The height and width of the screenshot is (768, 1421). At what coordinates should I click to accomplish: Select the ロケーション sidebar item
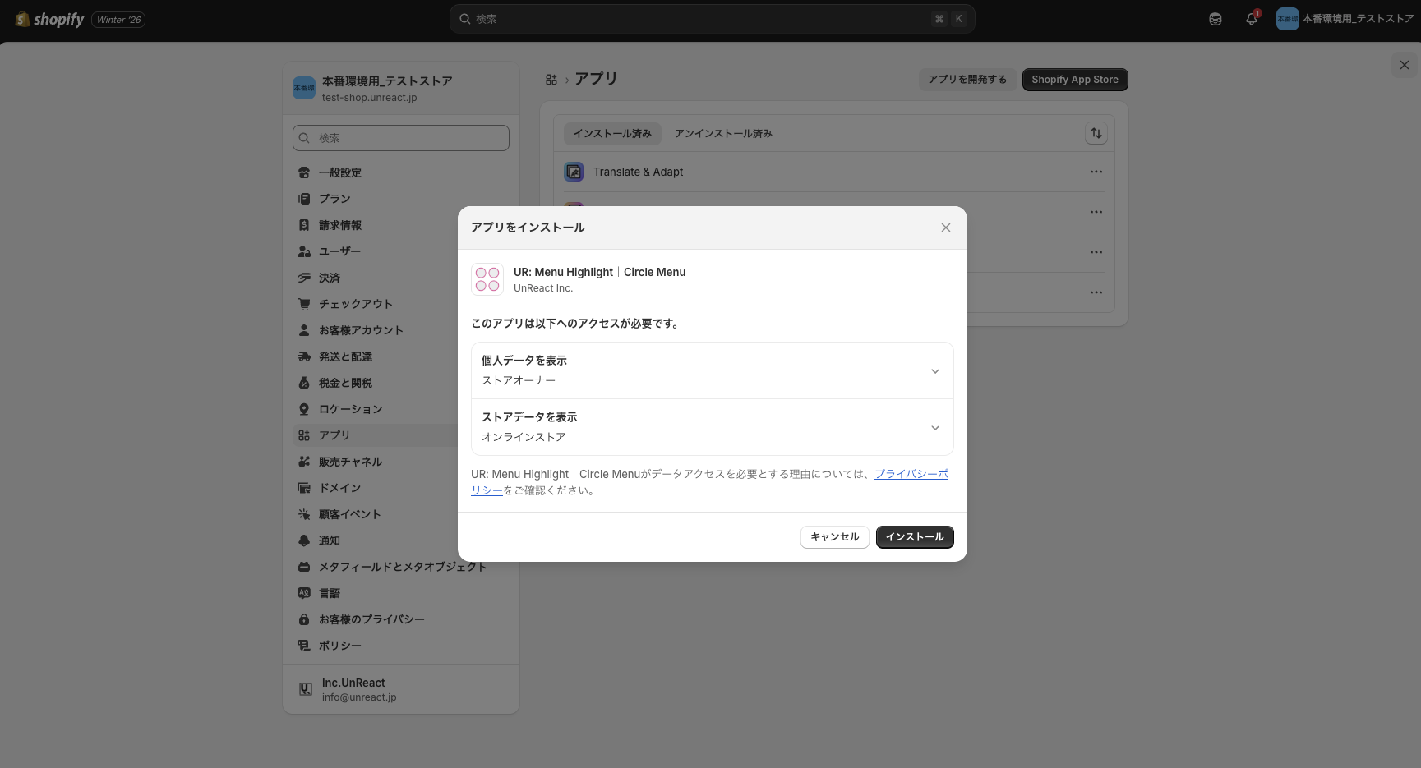[x=350, y=408]
